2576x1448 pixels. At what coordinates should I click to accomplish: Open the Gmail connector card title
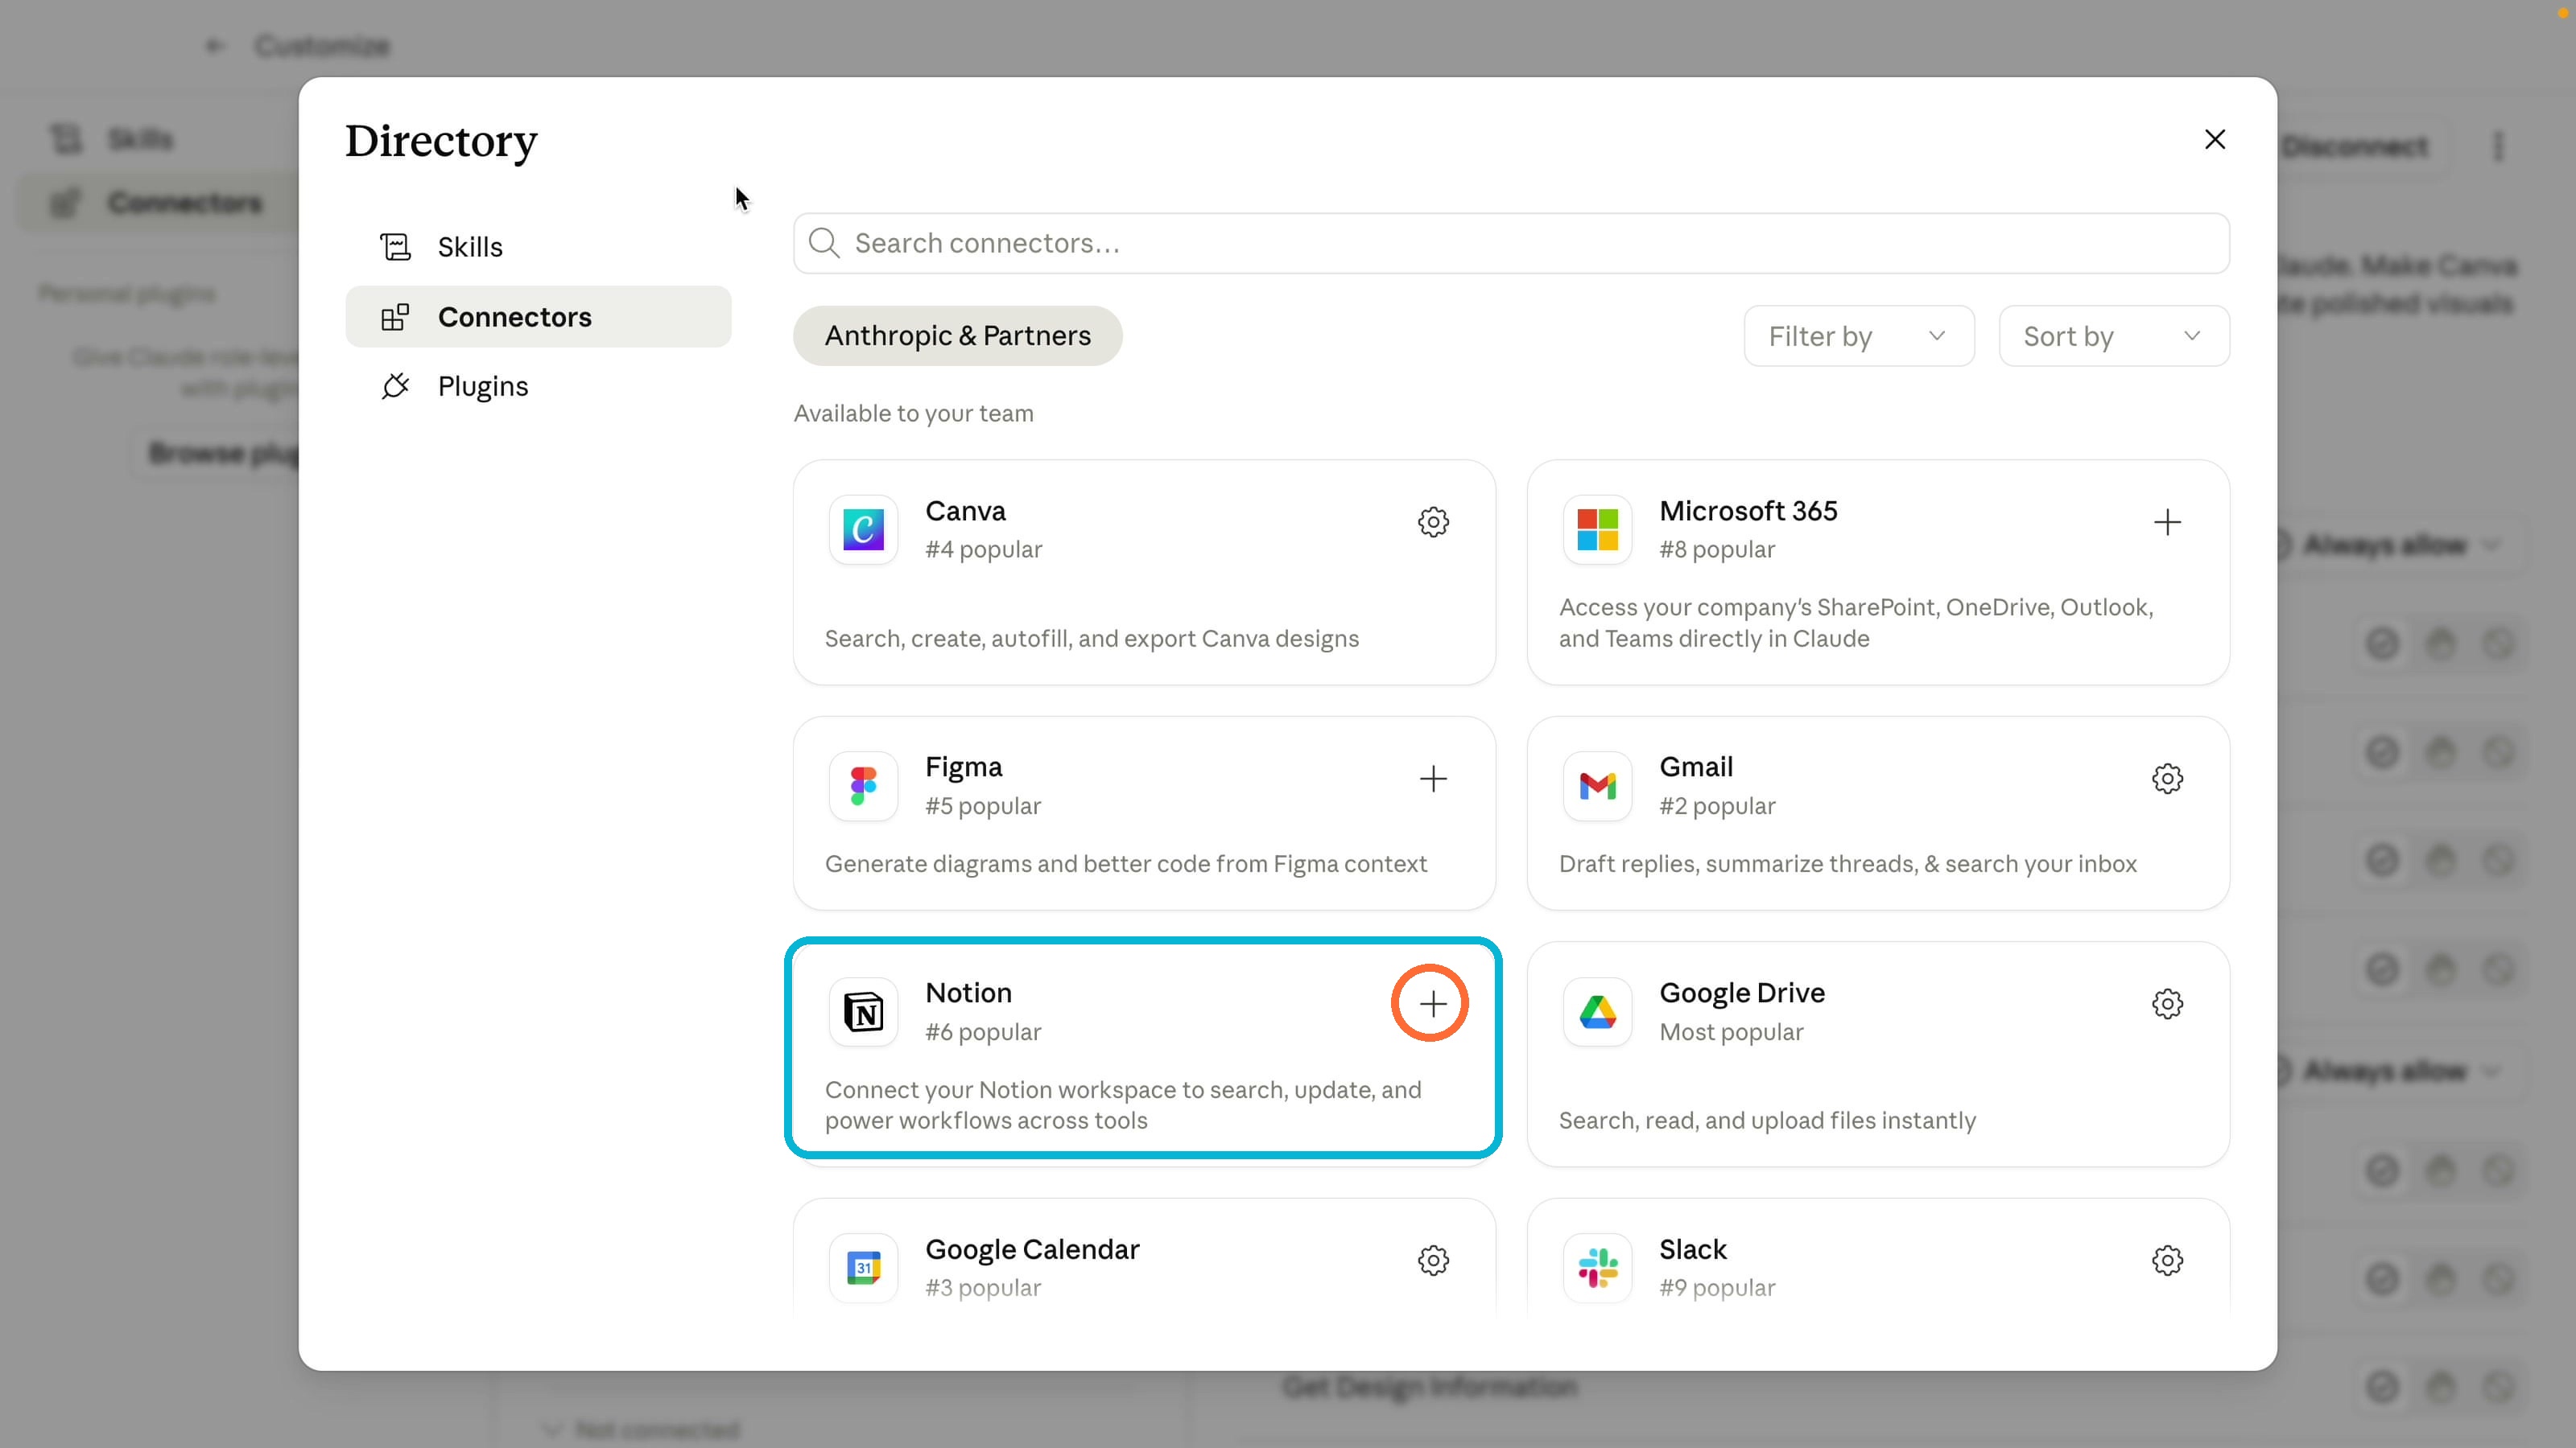tap(1696, 767)
